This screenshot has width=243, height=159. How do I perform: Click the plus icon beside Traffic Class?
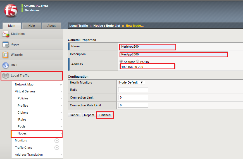pyautogui.click(x=57, y=148)
